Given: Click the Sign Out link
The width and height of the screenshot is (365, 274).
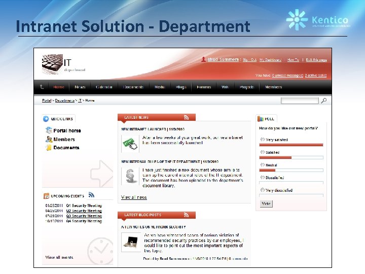Looking at the screenshot, I should [x=249, y=60].
